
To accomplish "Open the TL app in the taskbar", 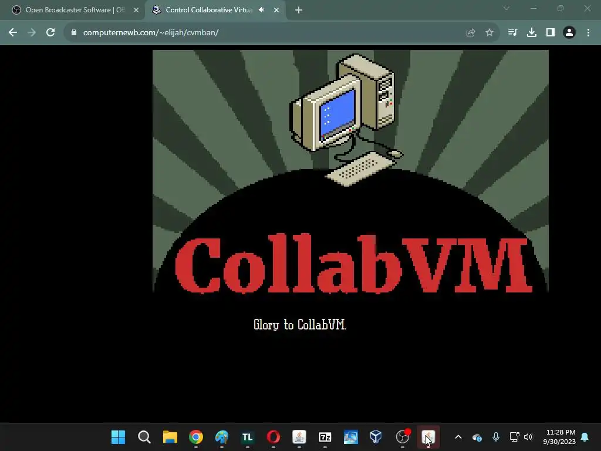I will pyautogui.click(x=248, y=437).
